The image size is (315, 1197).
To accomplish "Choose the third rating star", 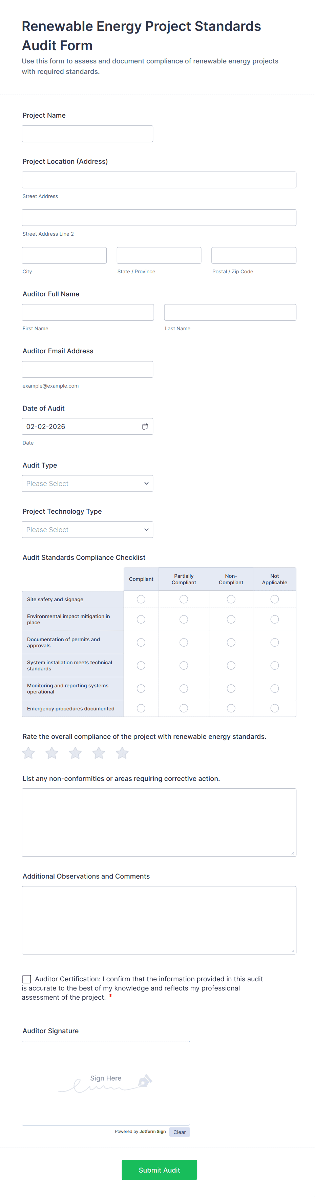I will point(75,753).
